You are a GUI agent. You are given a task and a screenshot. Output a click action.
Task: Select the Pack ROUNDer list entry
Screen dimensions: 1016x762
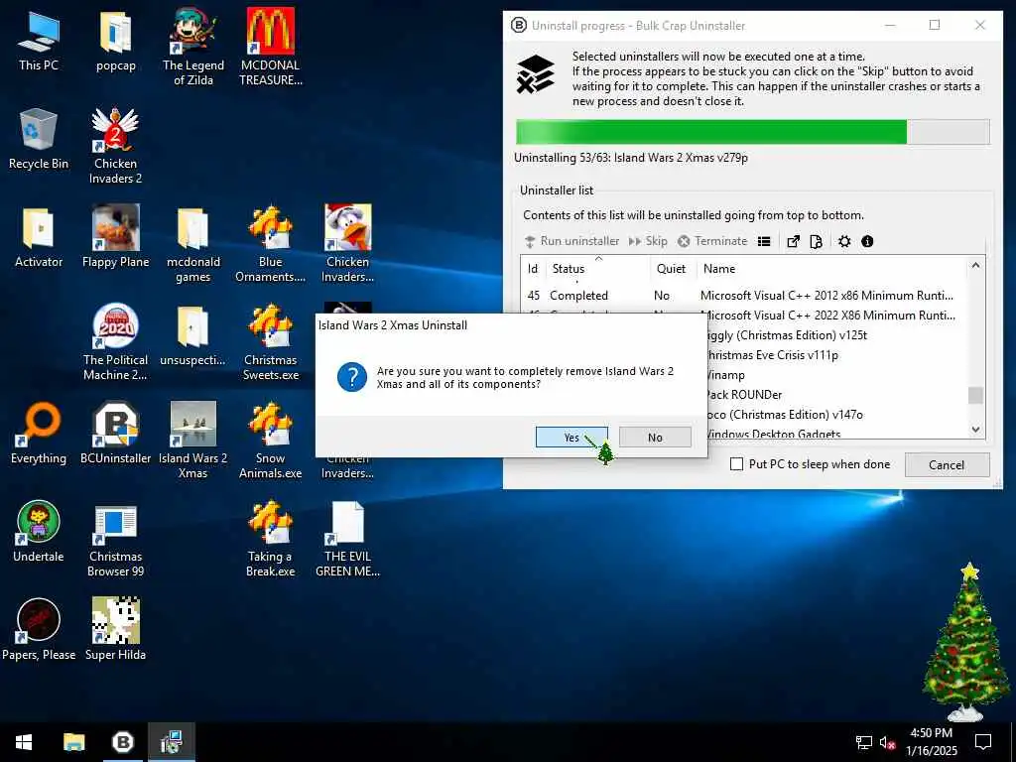pos(837,395)
